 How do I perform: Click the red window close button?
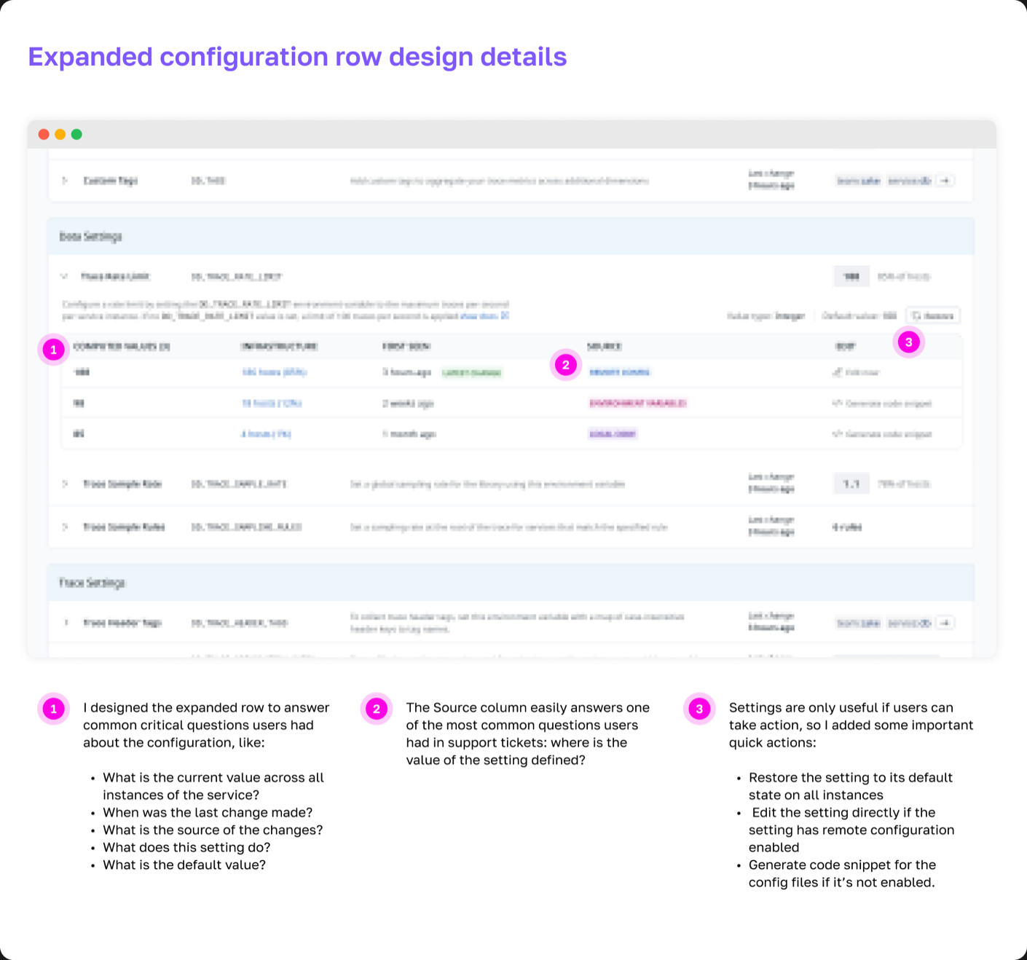click(44, 134)
